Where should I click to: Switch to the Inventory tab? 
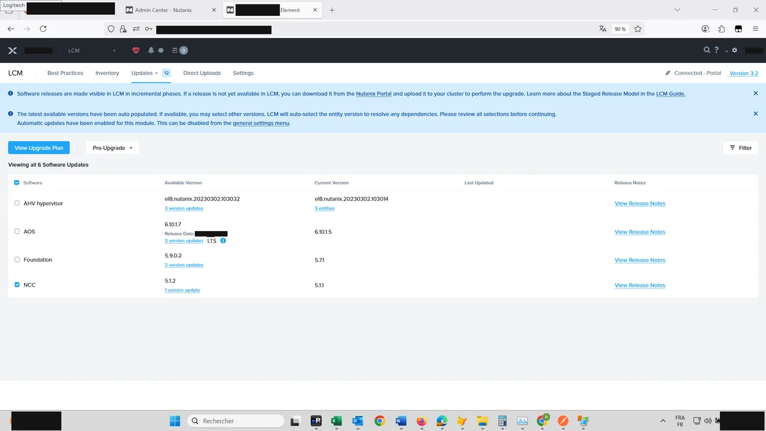tap(107, 73)
